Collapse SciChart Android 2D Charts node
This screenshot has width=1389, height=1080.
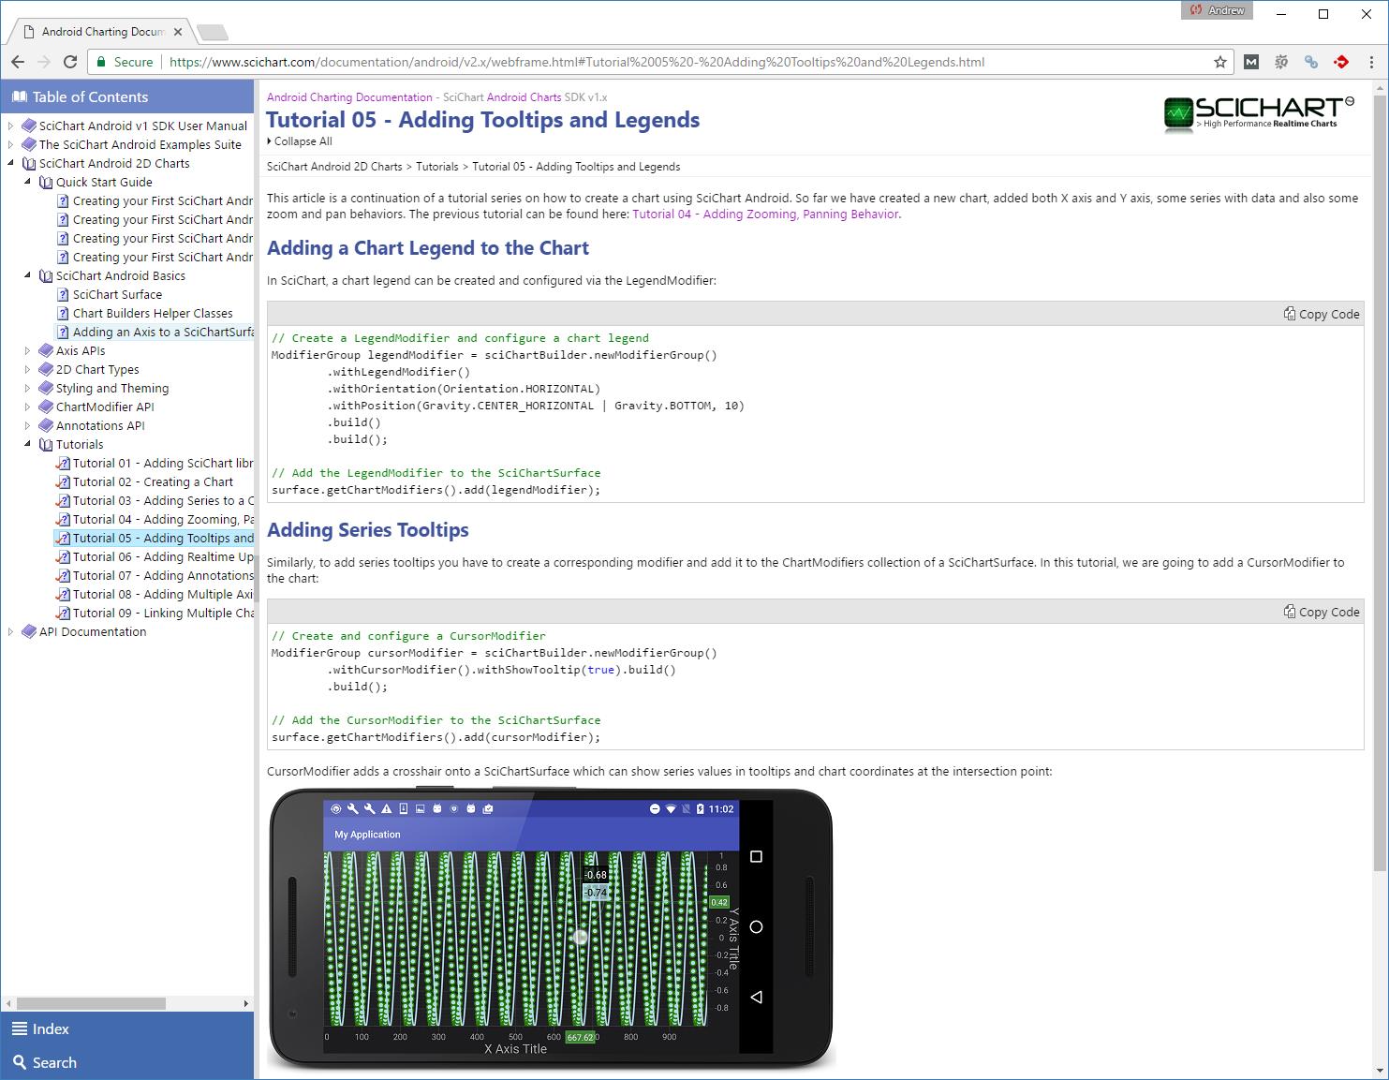(x=10, y=163)
